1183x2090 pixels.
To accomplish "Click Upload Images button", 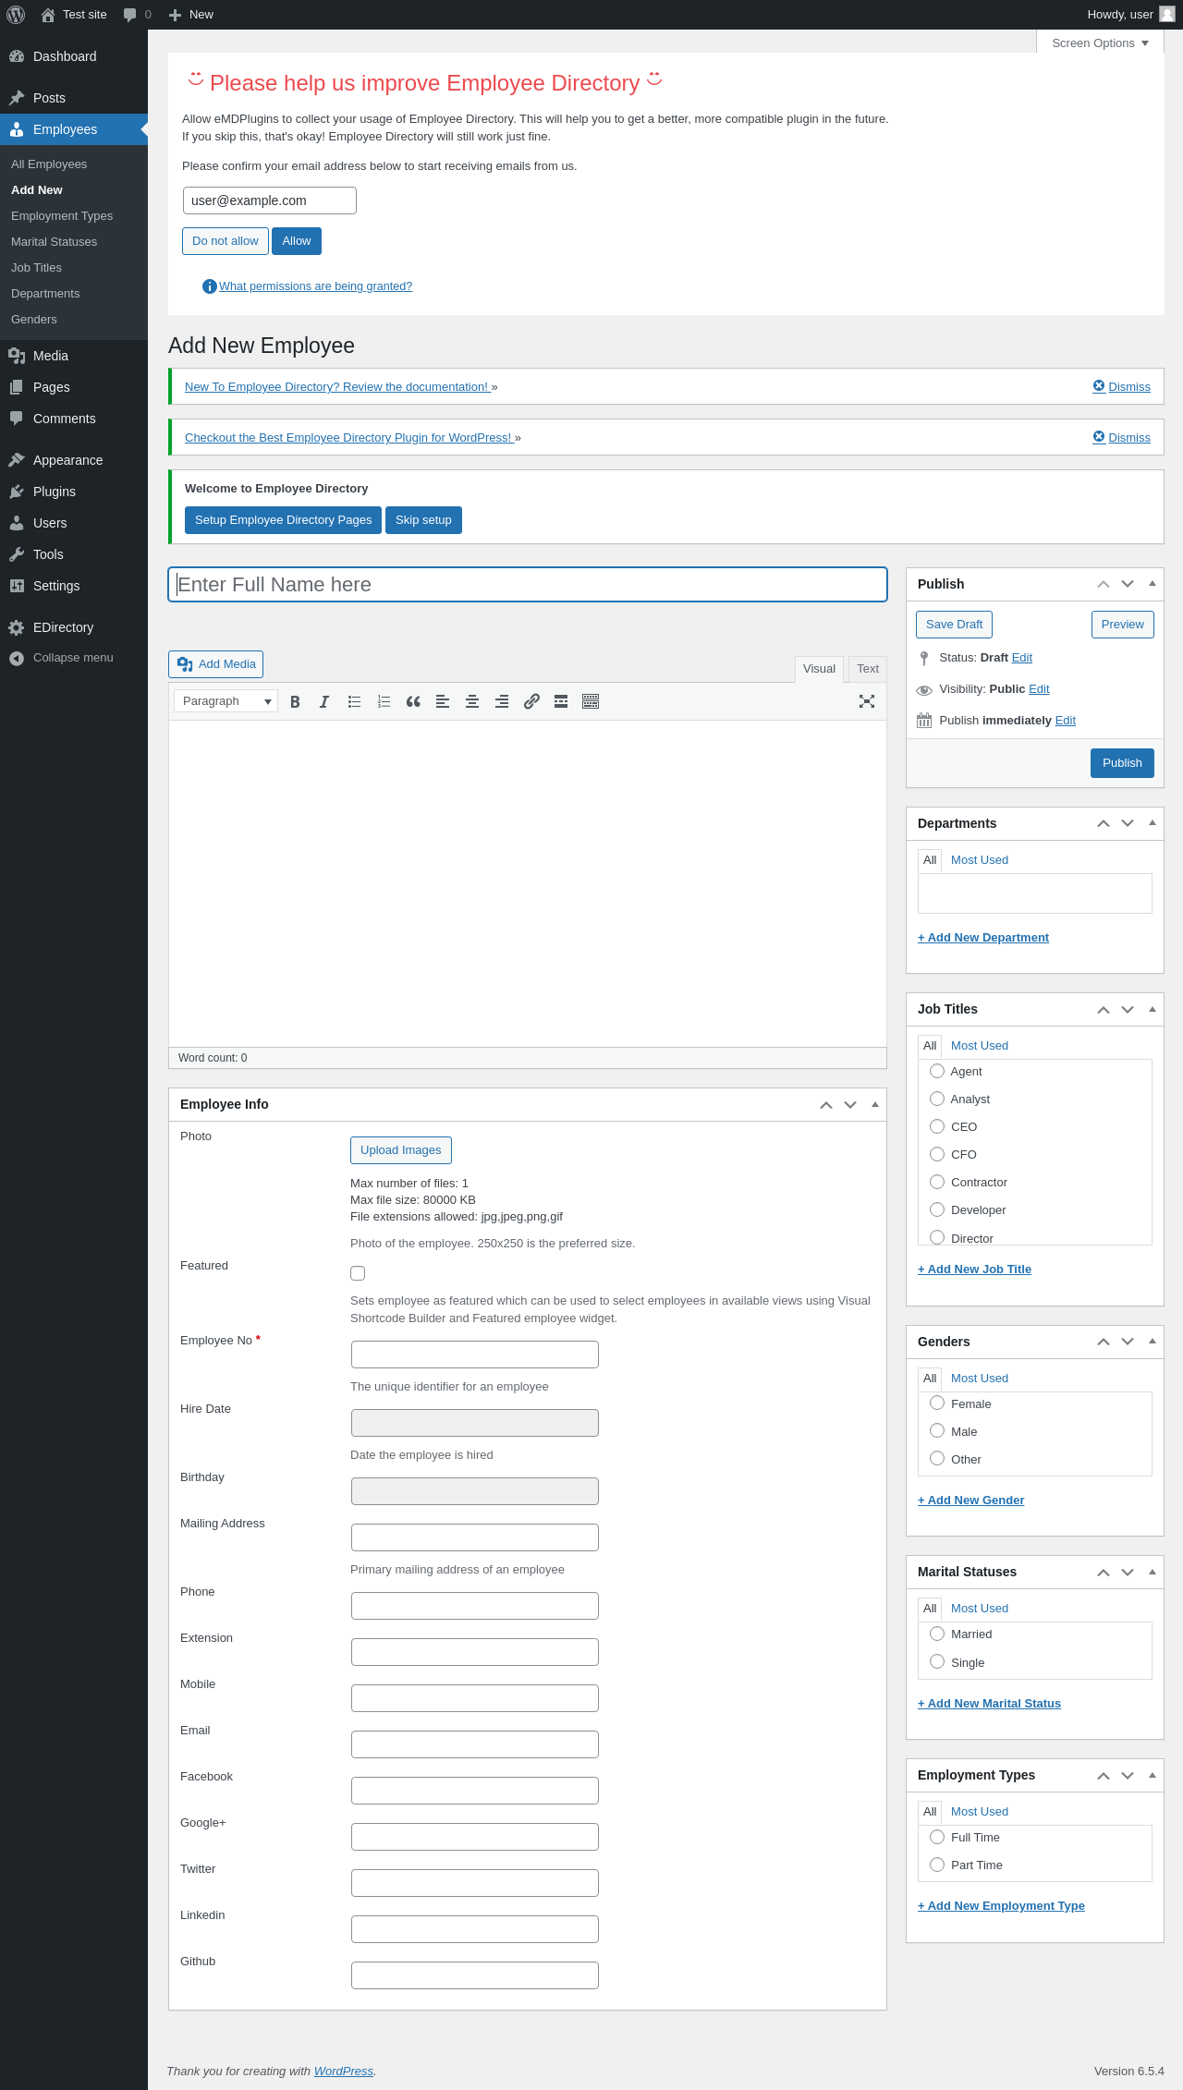I will point(401,1150).
